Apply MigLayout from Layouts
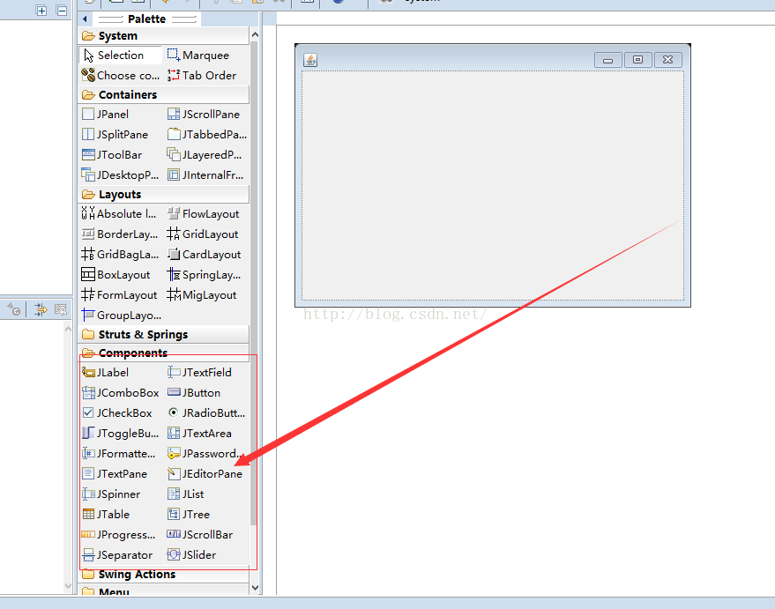Screen dimensions: 775x609 tap(202, 295)
